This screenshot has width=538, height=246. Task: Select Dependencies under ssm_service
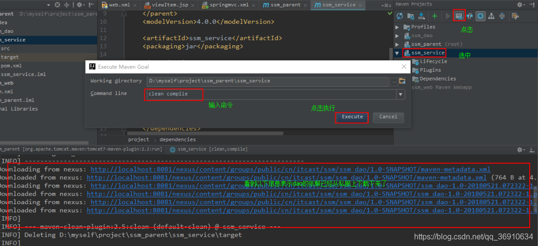click(x=438, y=78)
